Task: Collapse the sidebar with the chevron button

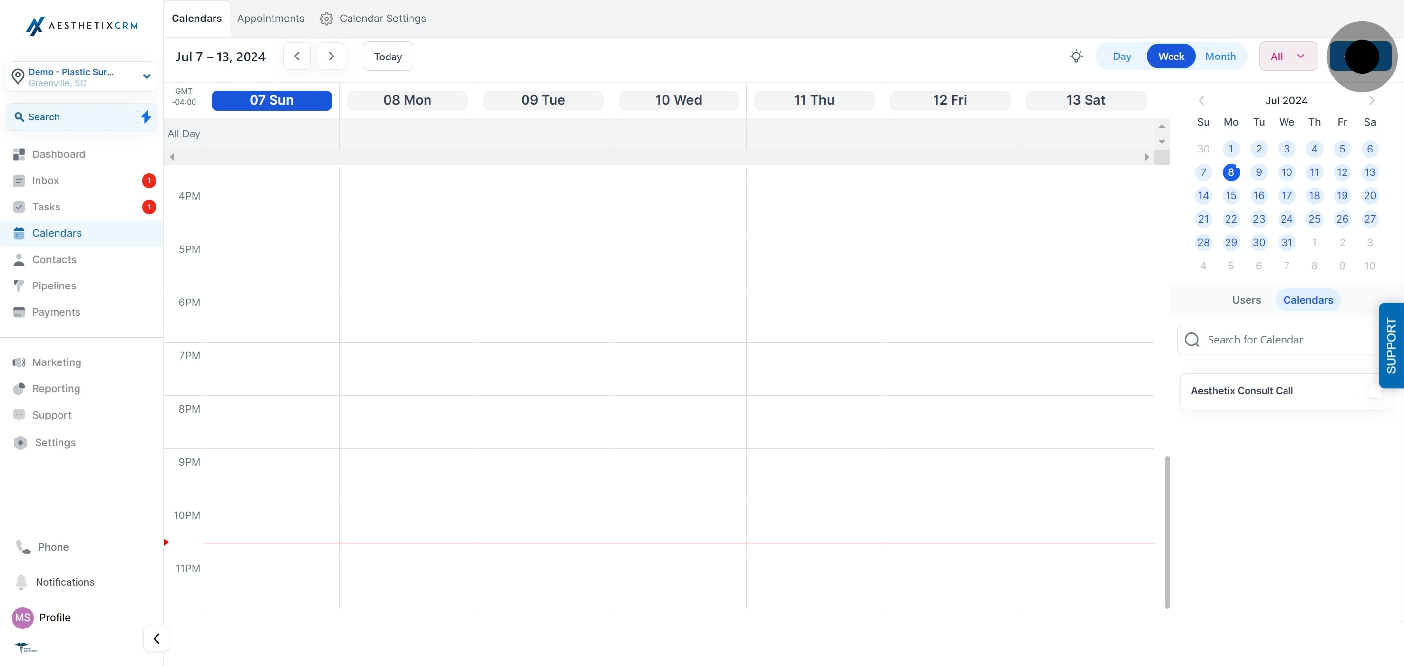Action: [x=156, y=638]
